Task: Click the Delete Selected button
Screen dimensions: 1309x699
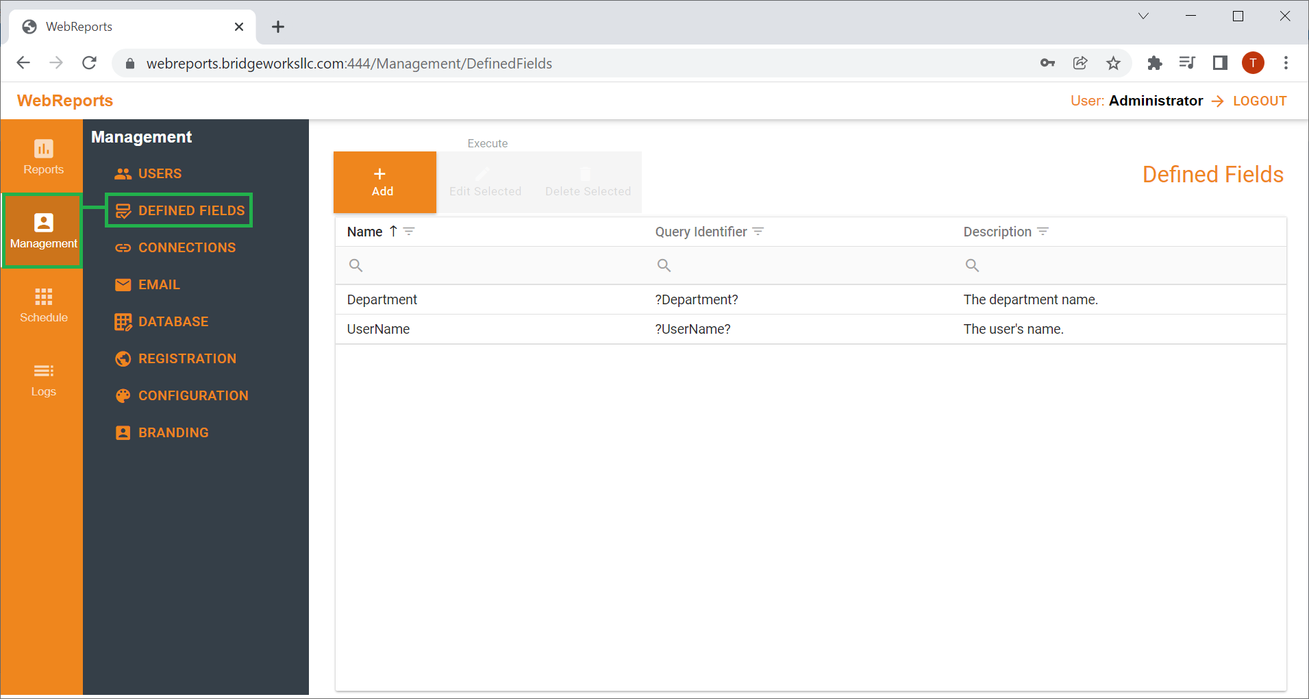Action: click(x=588, y=182)
